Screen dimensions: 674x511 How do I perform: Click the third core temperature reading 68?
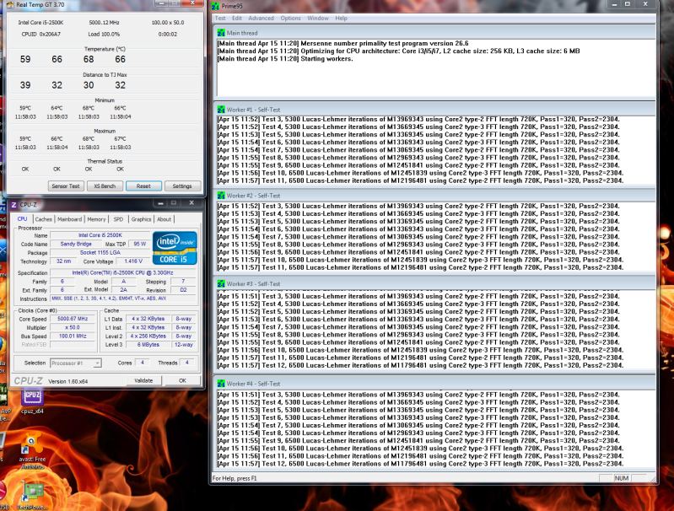pyautogui.click(x=89, y=59)
